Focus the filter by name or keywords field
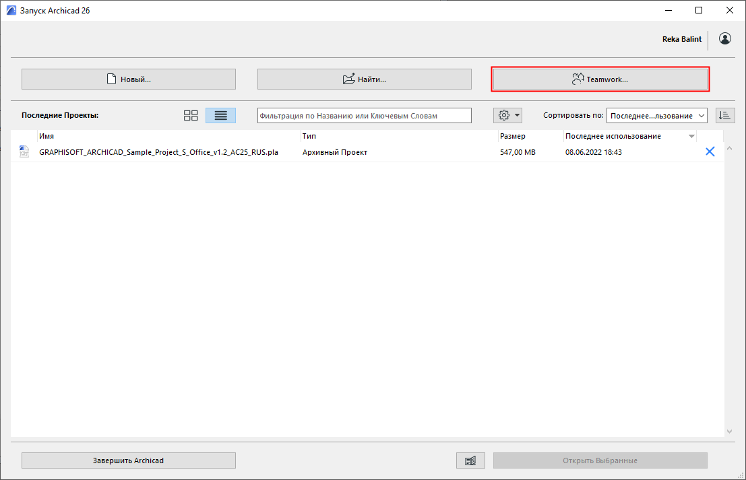Image resolution: width=746 pixels, height=480 pixels. (x=365, y=116)
